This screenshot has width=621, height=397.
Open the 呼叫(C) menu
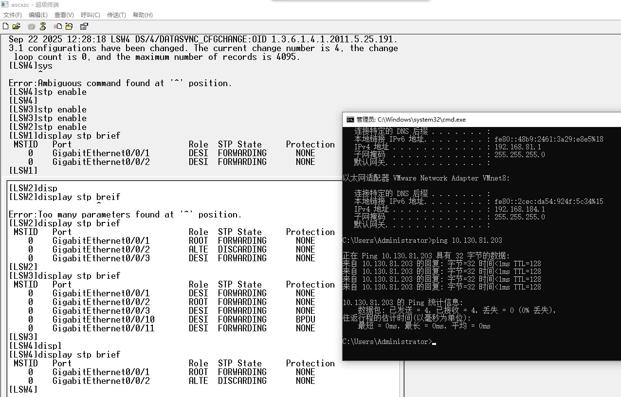(x=90, y=15)
